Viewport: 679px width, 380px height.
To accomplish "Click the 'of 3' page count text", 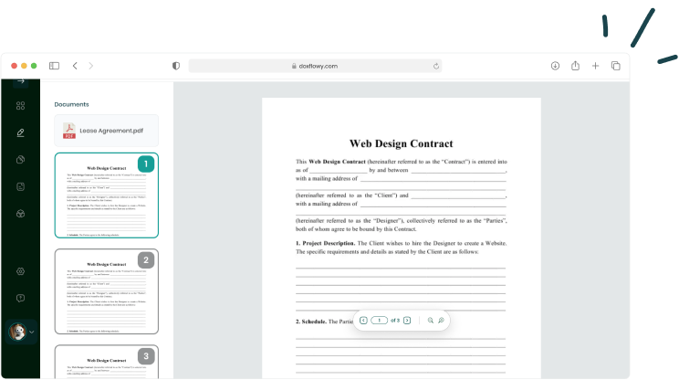I will (395, 321).
